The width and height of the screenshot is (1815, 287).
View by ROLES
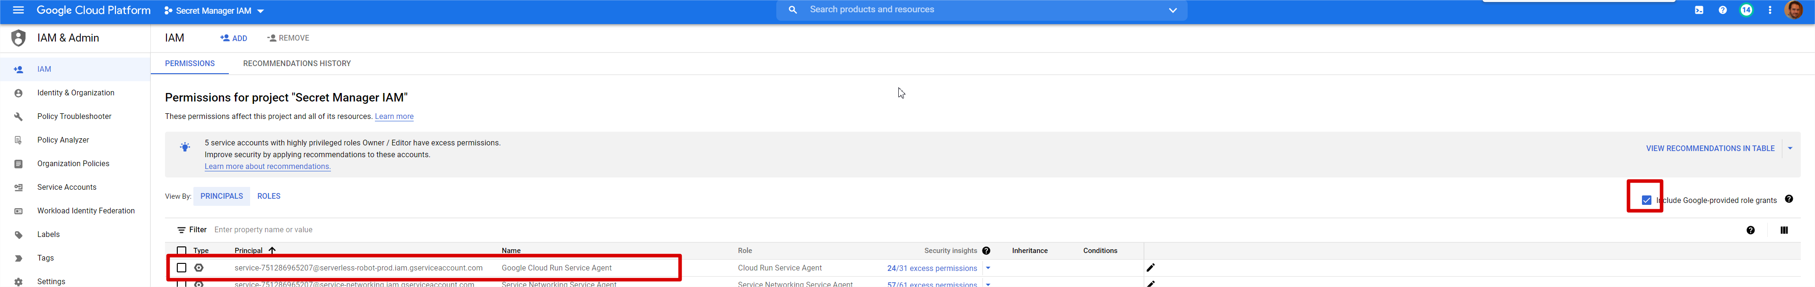pyautogui.click(x=269, y=196)
